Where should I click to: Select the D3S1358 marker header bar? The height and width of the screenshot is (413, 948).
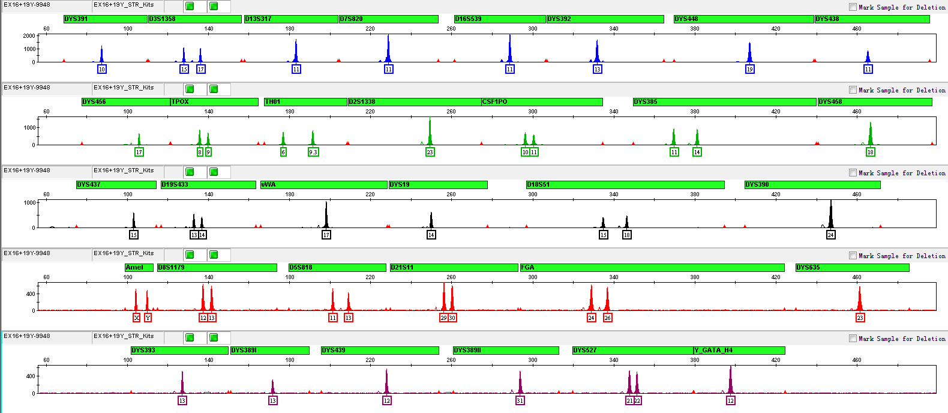point(195,19)
